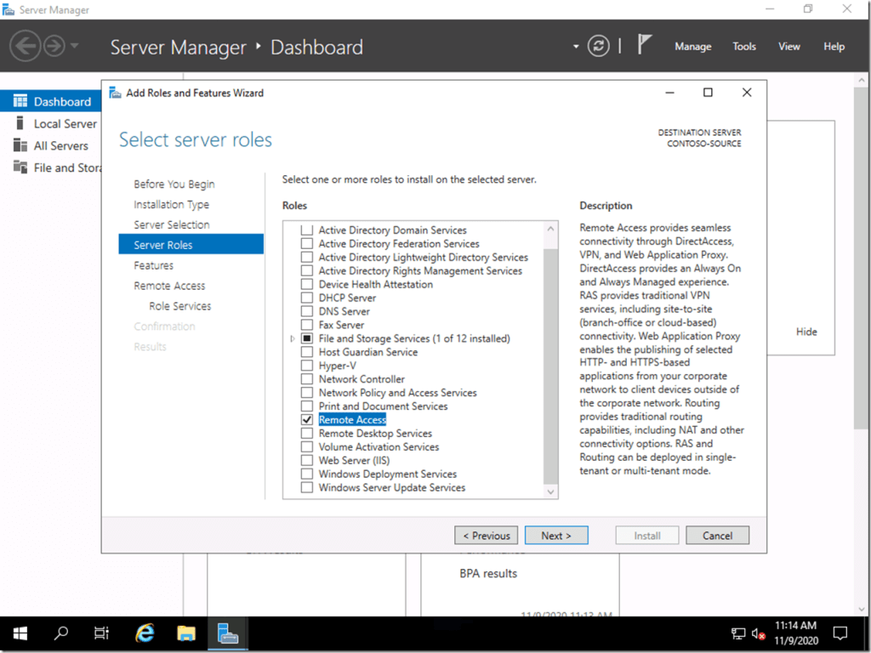This screenshot has height=653, width=871.
Task: Open the notifications flag icon
Action: [646, 43]
